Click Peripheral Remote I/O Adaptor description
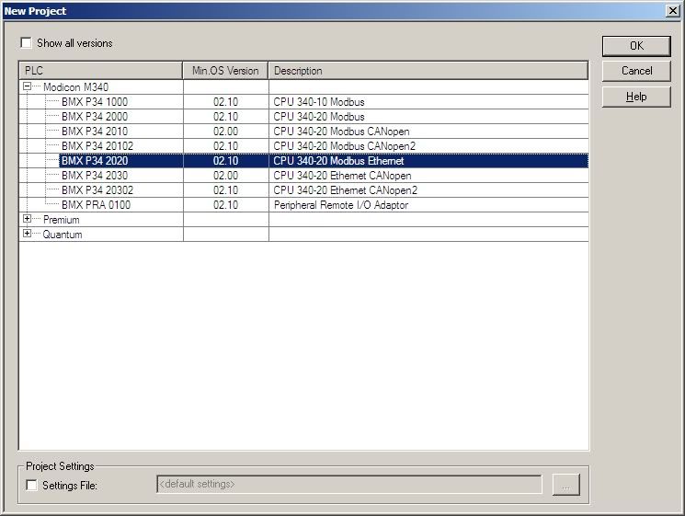Viewport: 685px width, 516px height. coord(341,205)
